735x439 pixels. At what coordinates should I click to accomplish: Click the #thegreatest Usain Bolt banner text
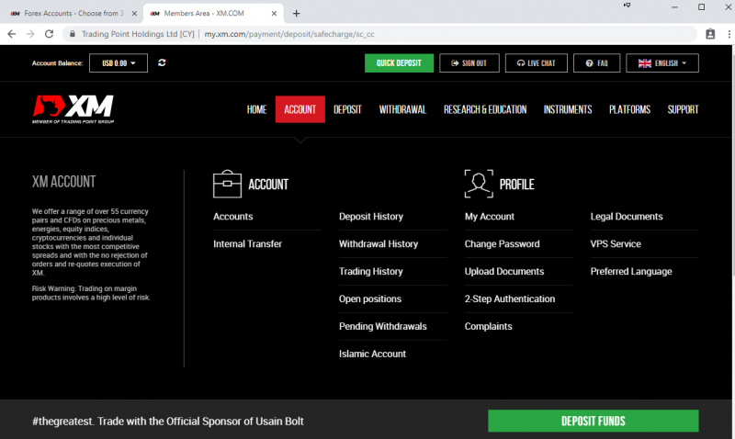(x=168, y=422)
